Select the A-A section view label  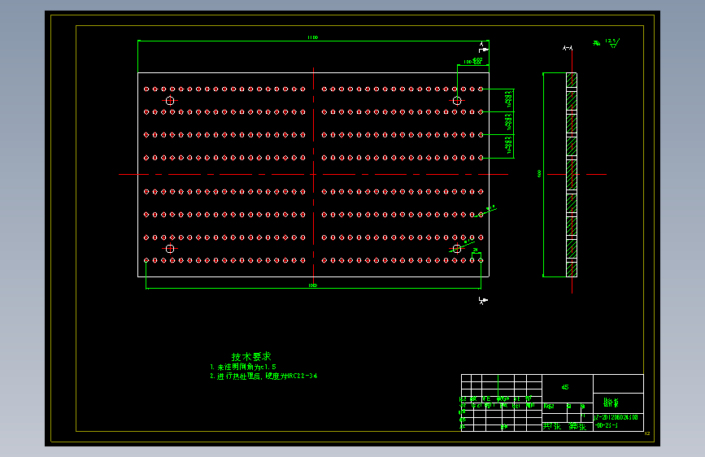(x=568, y=48)
